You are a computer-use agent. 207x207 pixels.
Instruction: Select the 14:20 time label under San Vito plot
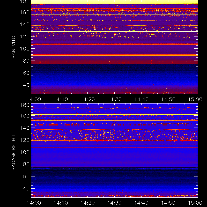click(x=88, y=99)
